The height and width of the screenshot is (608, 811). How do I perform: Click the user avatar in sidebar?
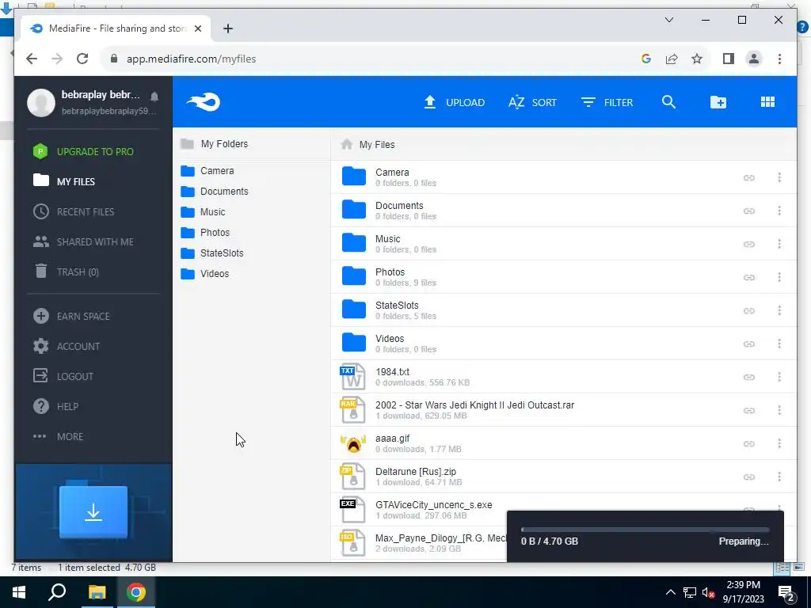(x=41, y=102)
